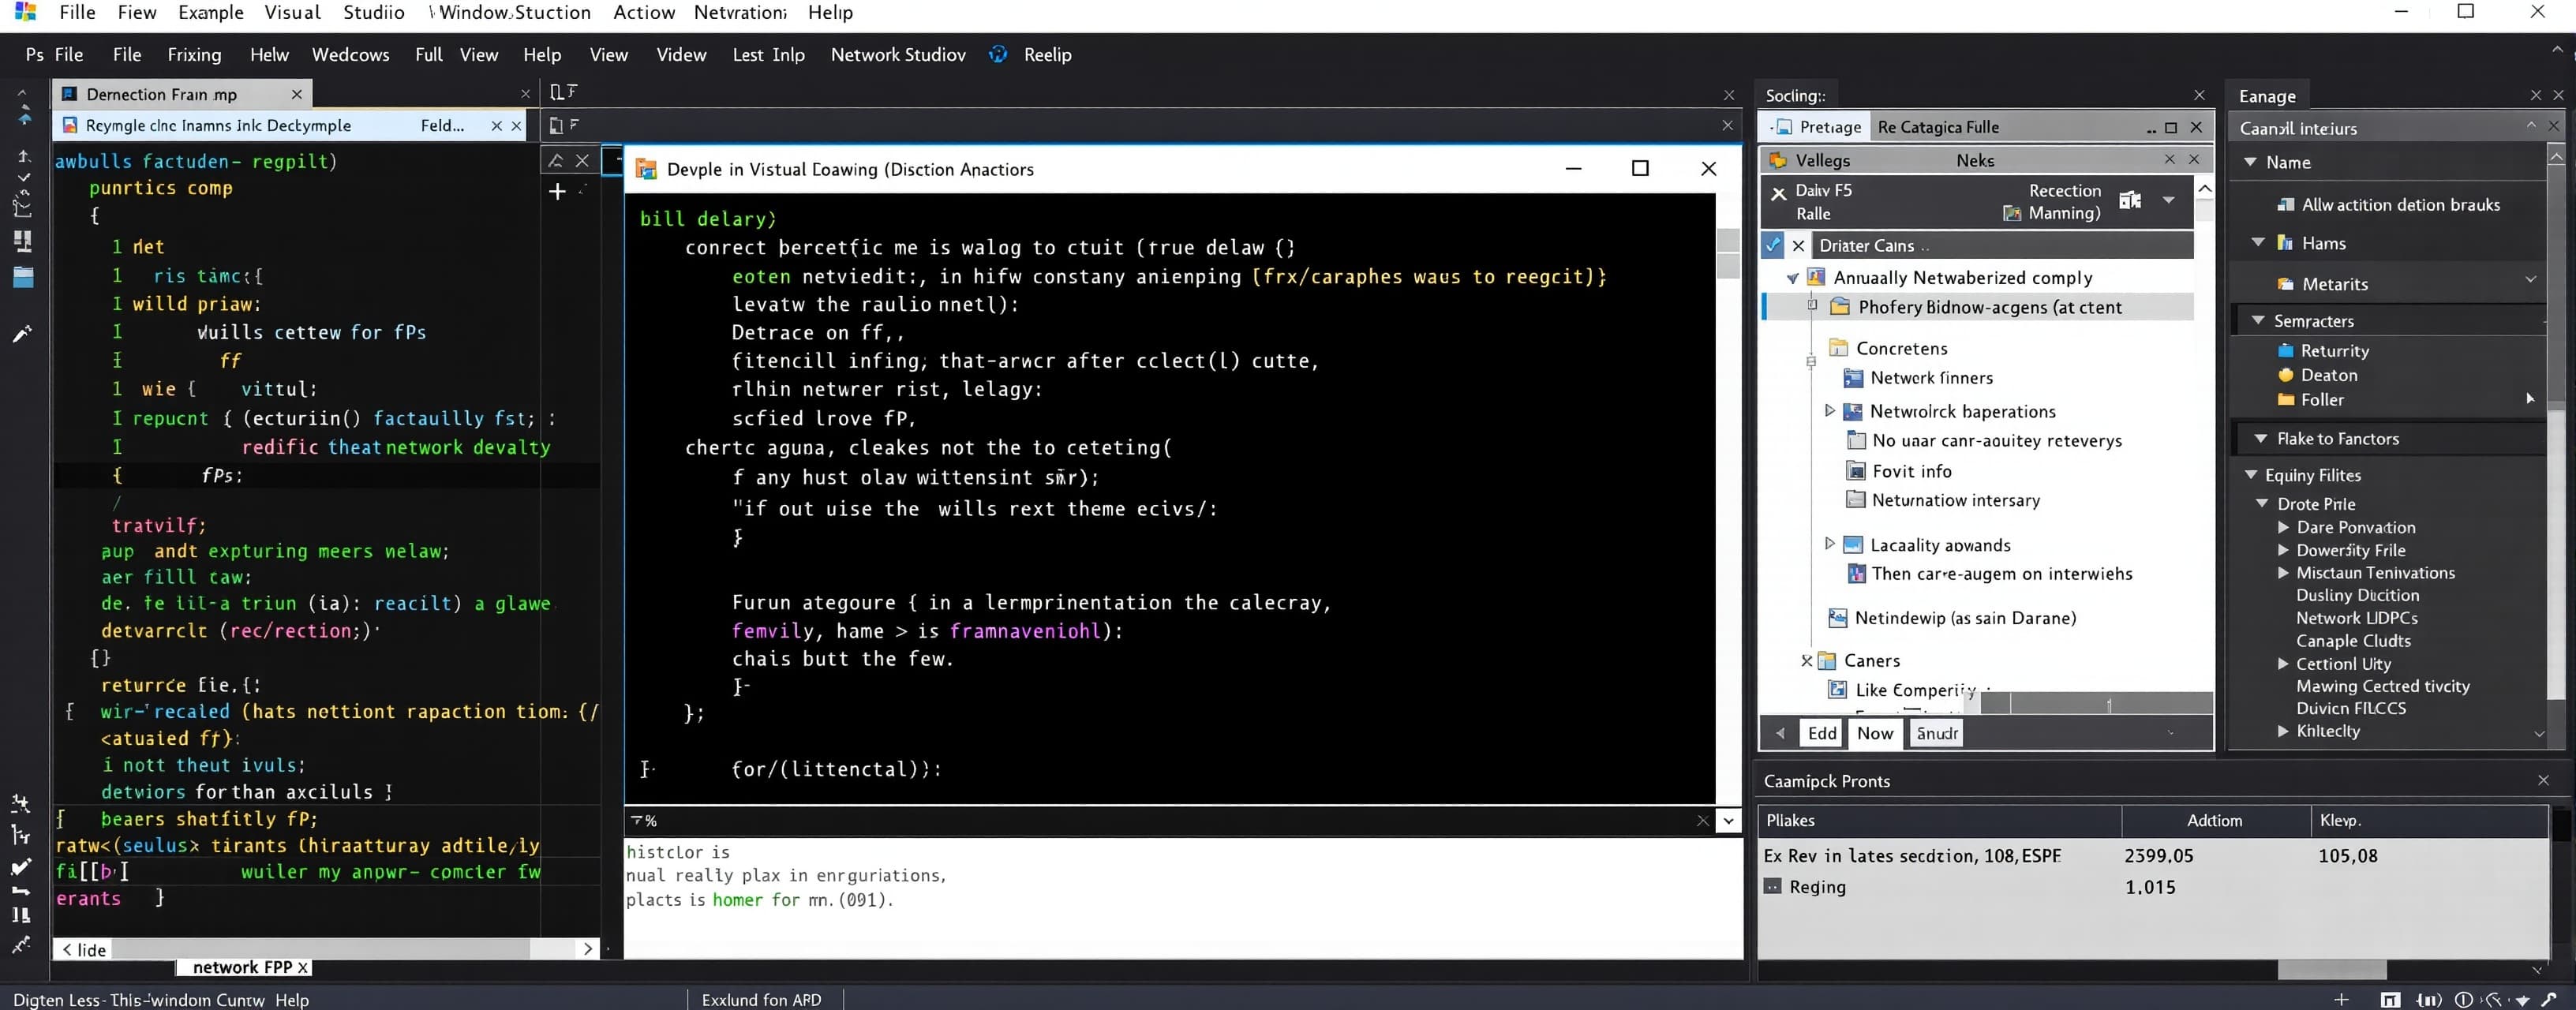Click the Like Comperity item icon
Screen dimensions: 2576x1010
[1837, 689]
